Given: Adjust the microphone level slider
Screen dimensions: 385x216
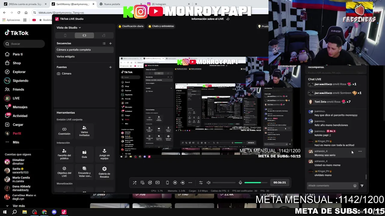Looking at the screenshot, I should (x=256, y=182).
